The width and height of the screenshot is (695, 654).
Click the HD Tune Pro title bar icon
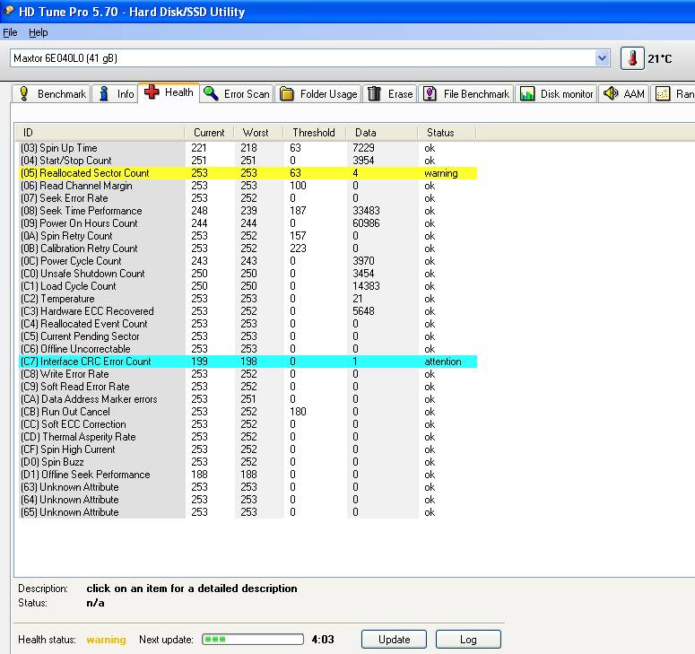(x=8, y=11)
